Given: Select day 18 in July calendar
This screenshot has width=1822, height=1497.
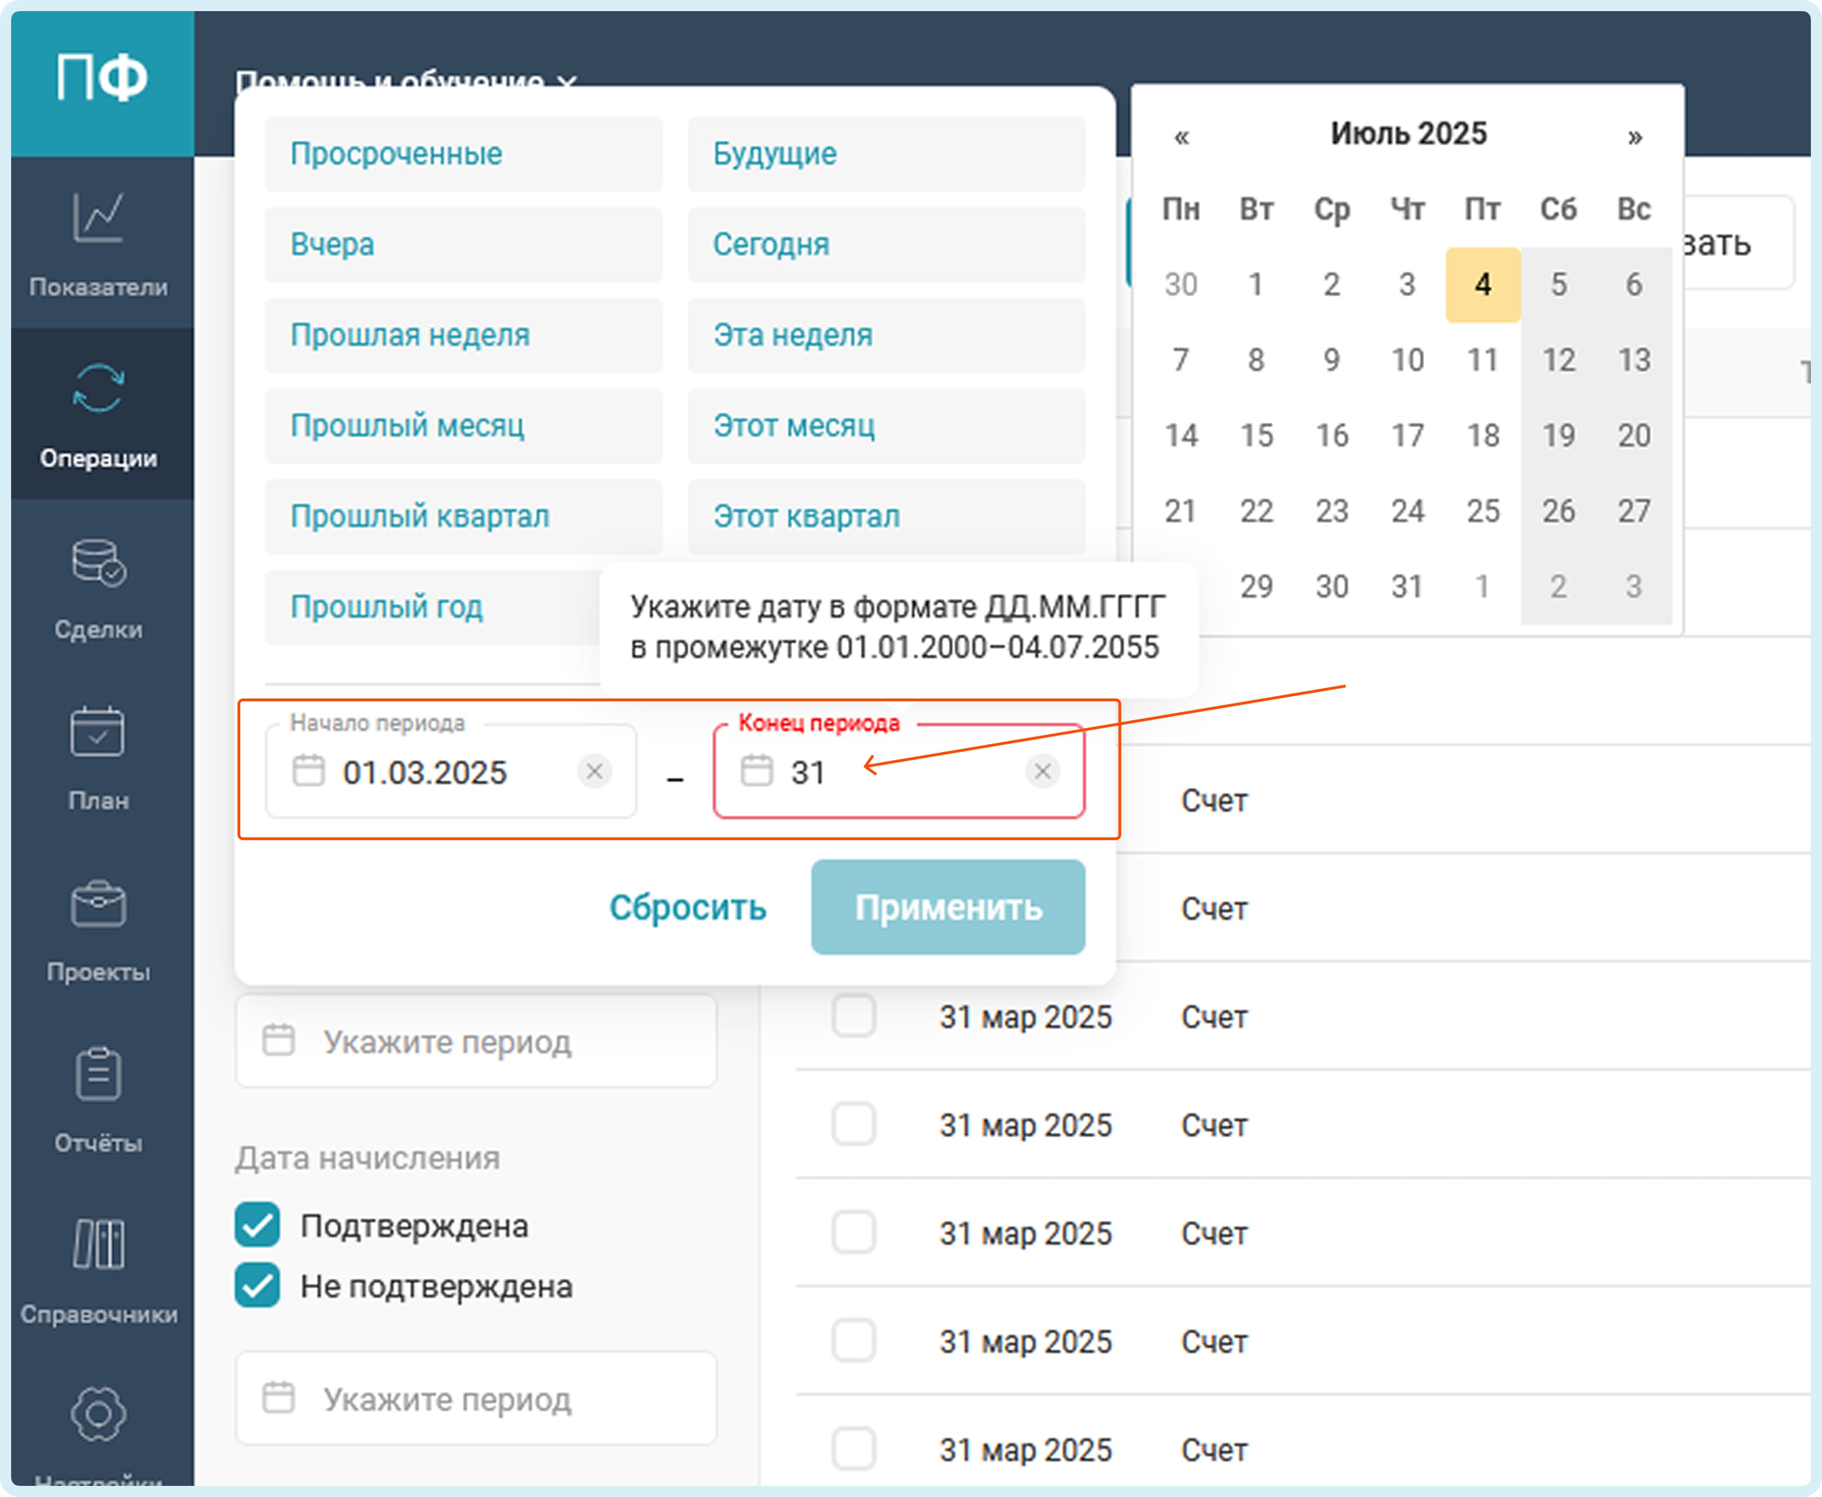Looking at the screenshot, I should 1483,436.
